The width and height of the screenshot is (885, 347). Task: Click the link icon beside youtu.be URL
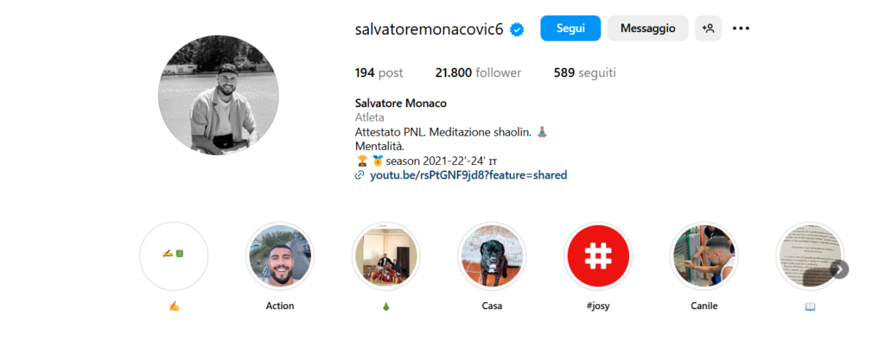(360, 176)
